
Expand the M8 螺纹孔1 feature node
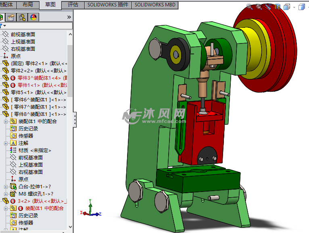click(x=6, y=194)
